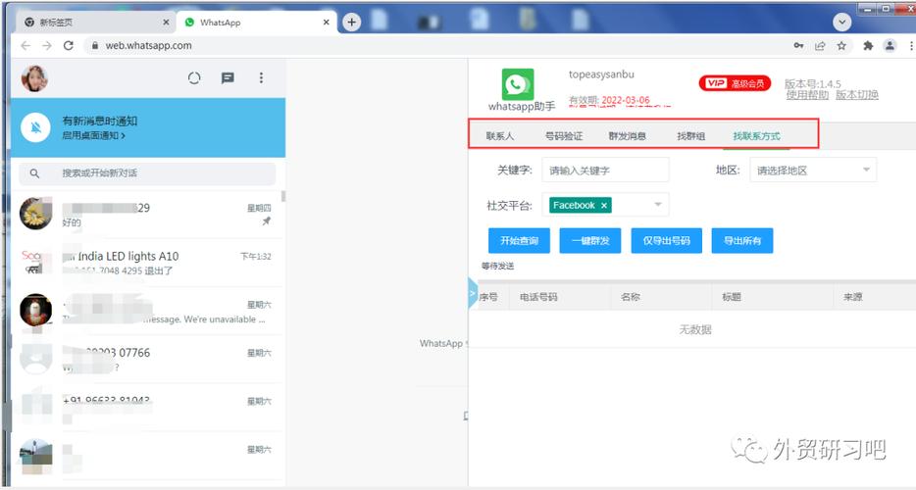This screenshot has width=916, height=490.
Task: Open the +91 number chat
Action: (x=146, y=408)
